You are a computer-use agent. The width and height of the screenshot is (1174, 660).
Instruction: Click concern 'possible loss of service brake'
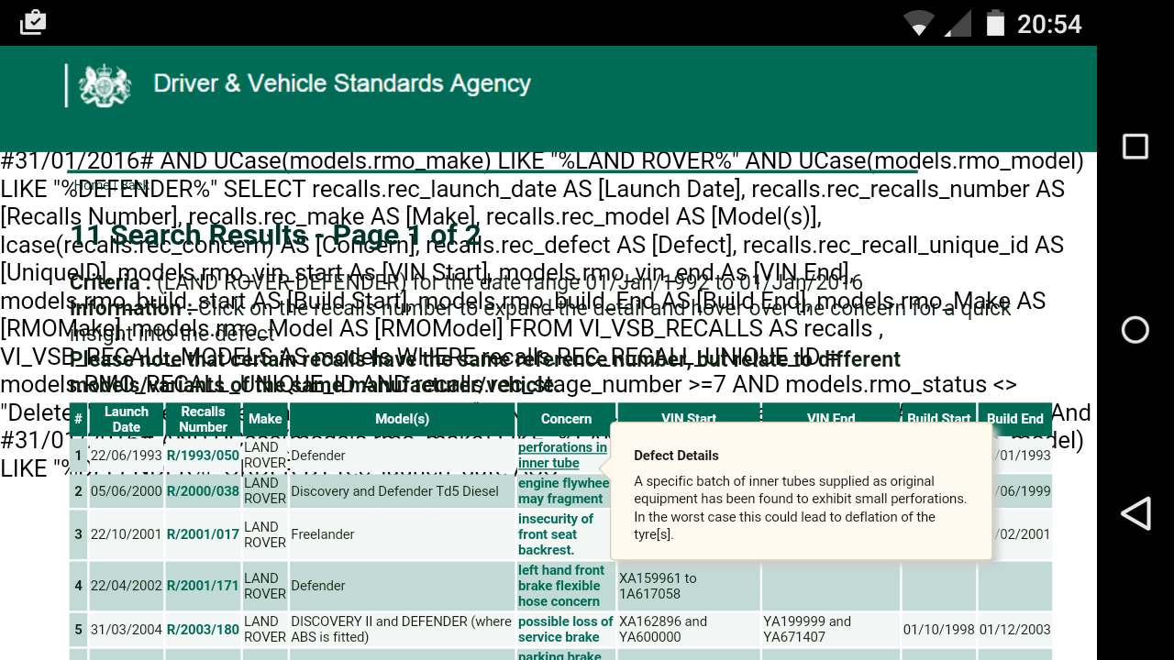tap(565, 630)
